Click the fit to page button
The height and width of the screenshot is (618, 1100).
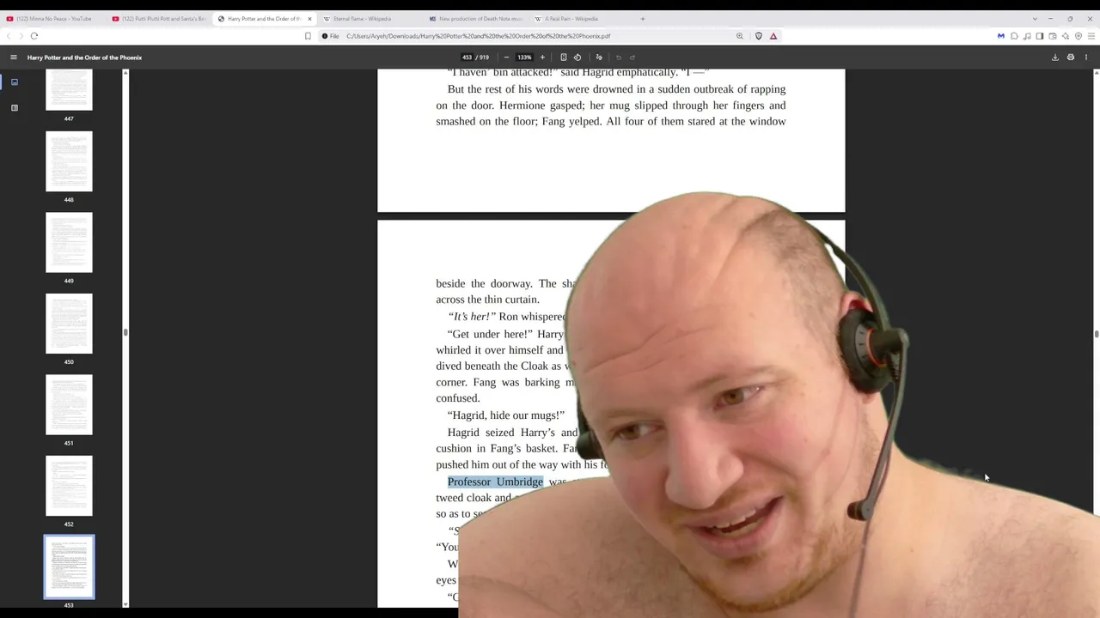point(564,58)
